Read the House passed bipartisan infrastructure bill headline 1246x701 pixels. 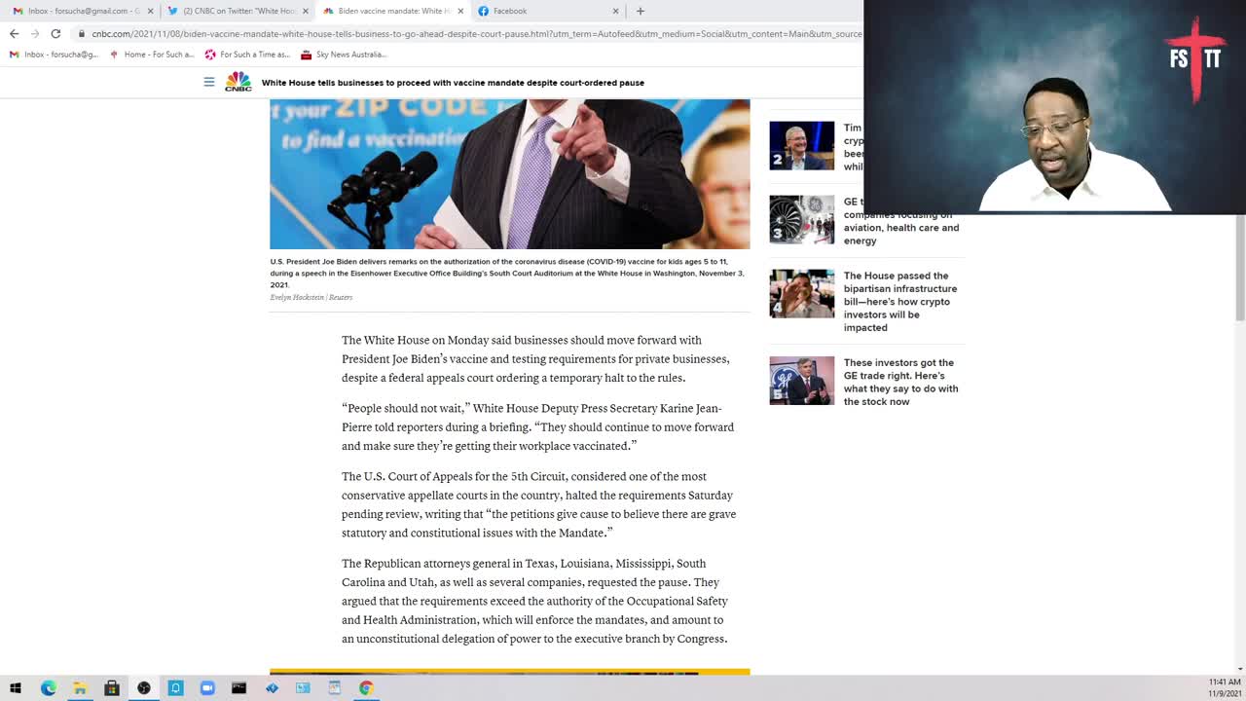coord(900,302)
